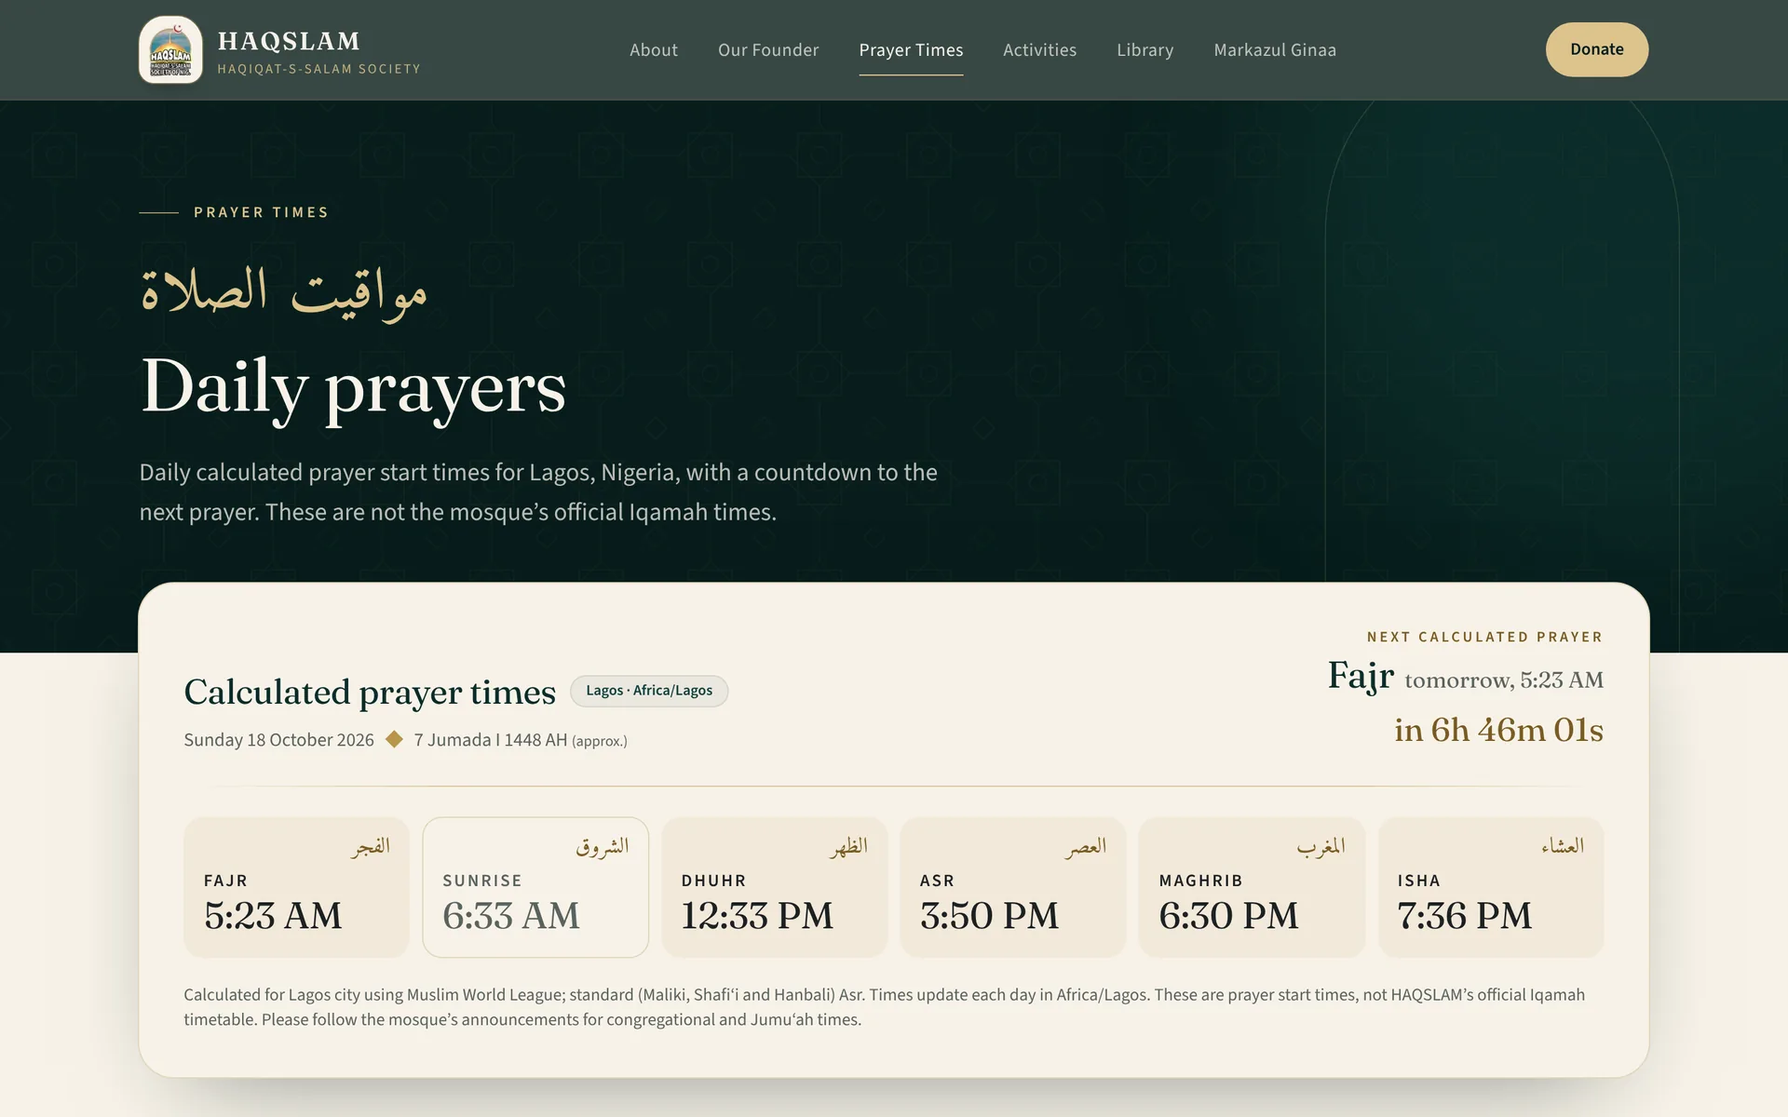Select the Fajr 5:23 AM card
Viewport: 1788px width, 1117px height.
pos(296,887)
